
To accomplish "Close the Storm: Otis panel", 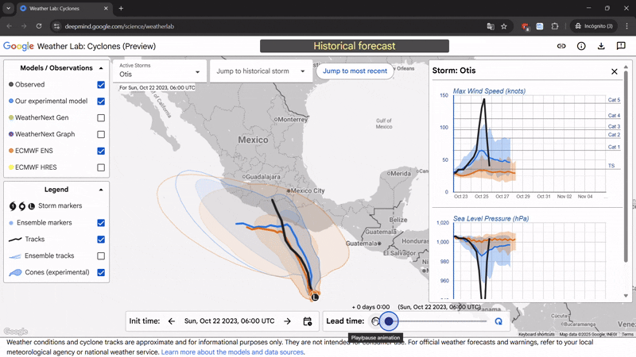I will click(614, 71).
